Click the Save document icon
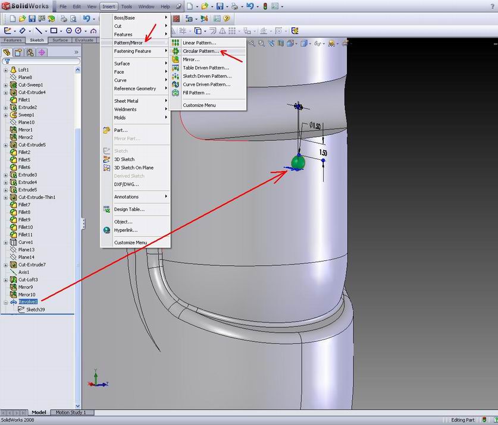 [33, 18]
